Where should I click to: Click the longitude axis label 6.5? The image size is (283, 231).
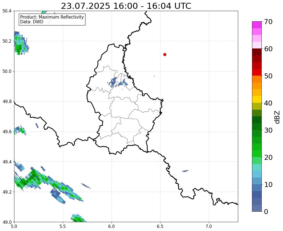[160, 227]
